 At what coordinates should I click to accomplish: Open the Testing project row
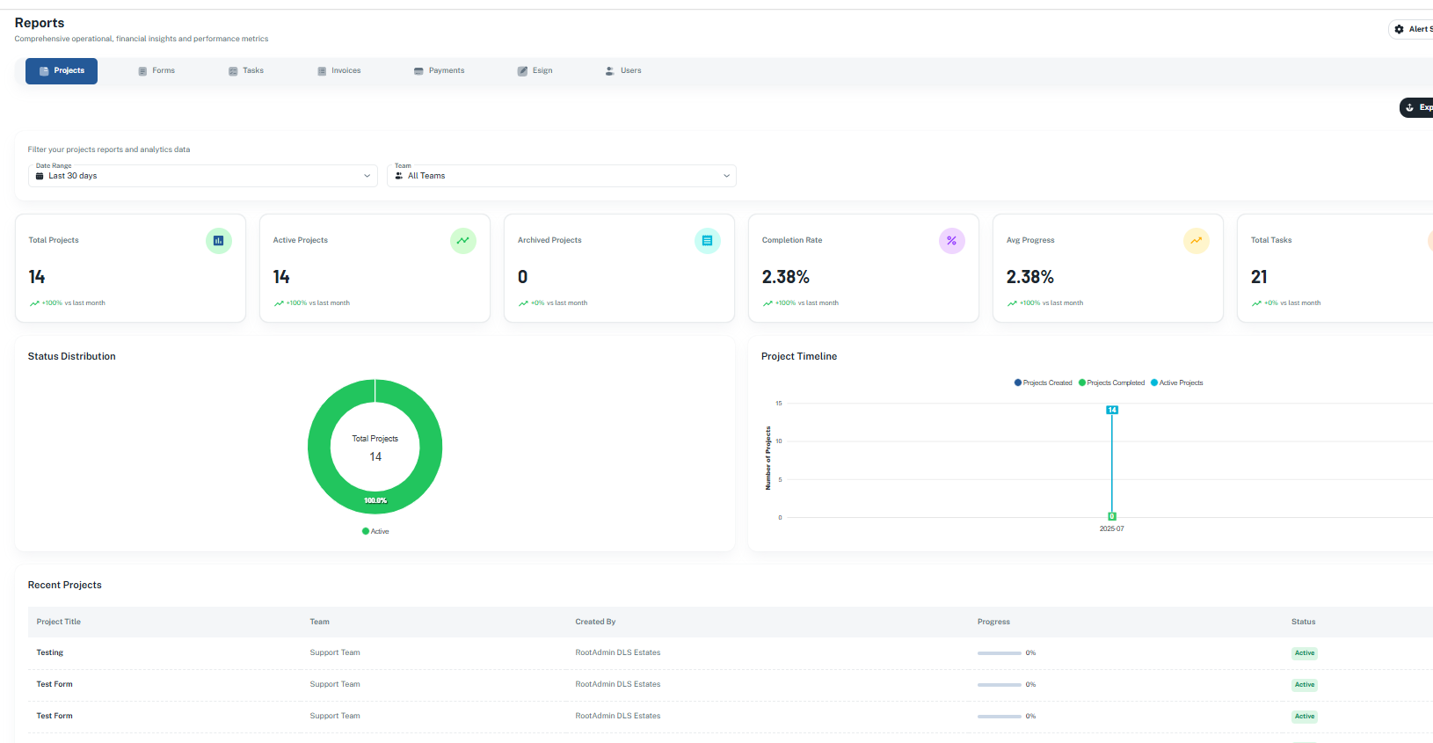731,653
